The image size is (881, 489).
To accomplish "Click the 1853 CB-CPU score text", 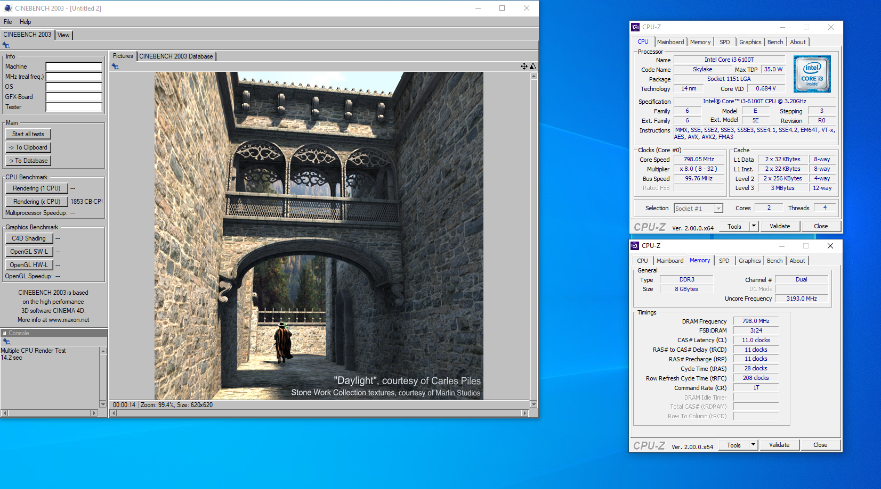I will (86, 202).
